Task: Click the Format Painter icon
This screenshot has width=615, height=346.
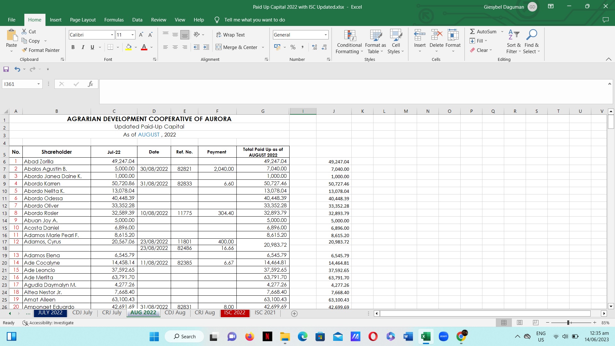Action: [x=25, y=50]
